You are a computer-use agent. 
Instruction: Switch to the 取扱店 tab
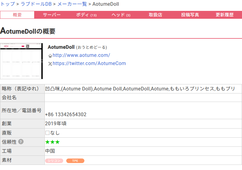point(155,15)
